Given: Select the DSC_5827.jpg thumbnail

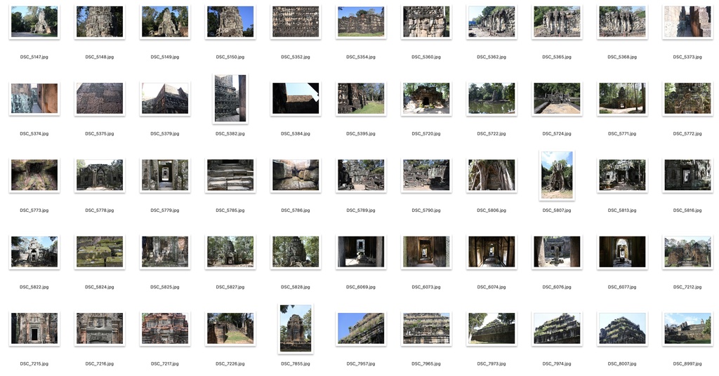Looking at the screenshot, I should point(230,251).
